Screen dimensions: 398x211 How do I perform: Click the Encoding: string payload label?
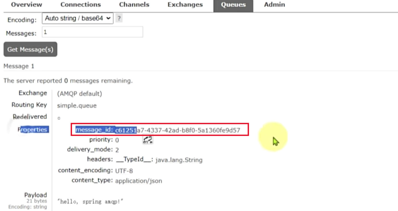(x=28, y=207)
